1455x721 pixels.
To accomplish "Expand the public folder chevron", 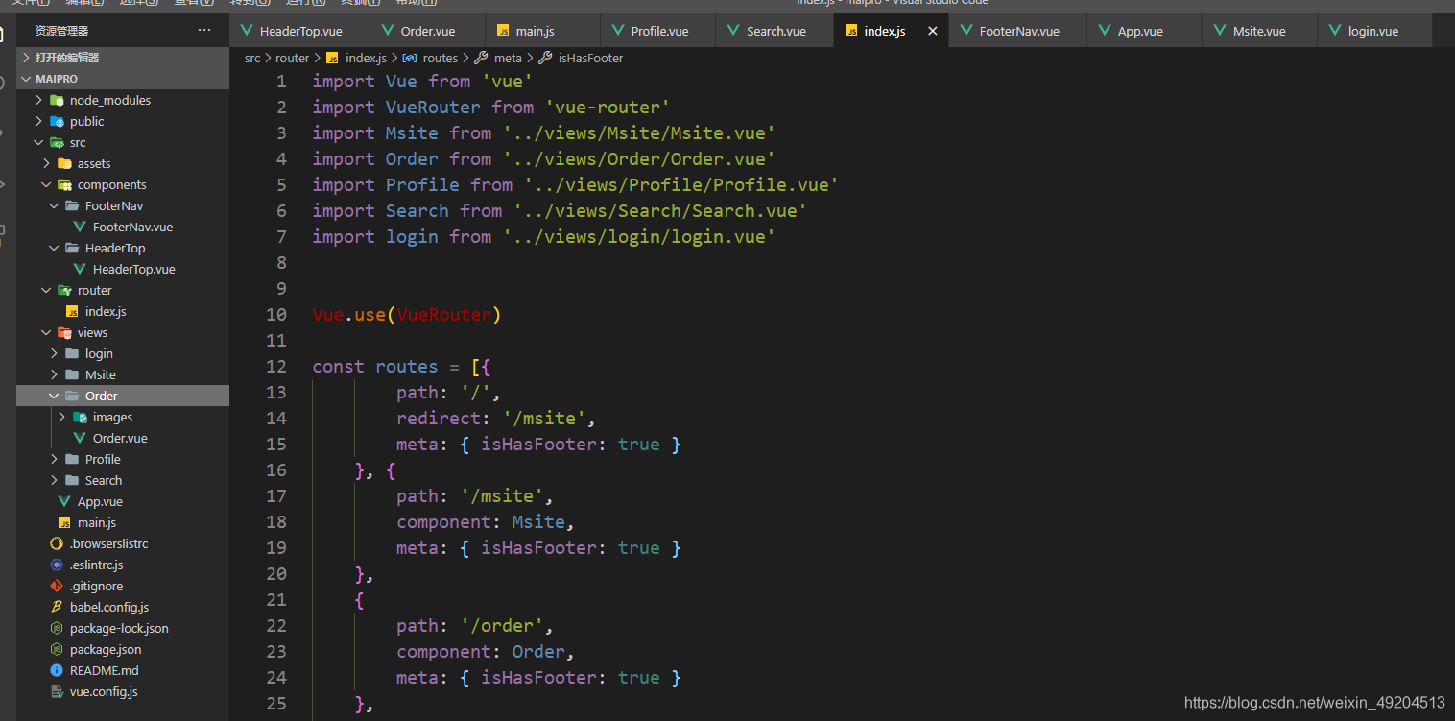I will click(x=39, y=121).
